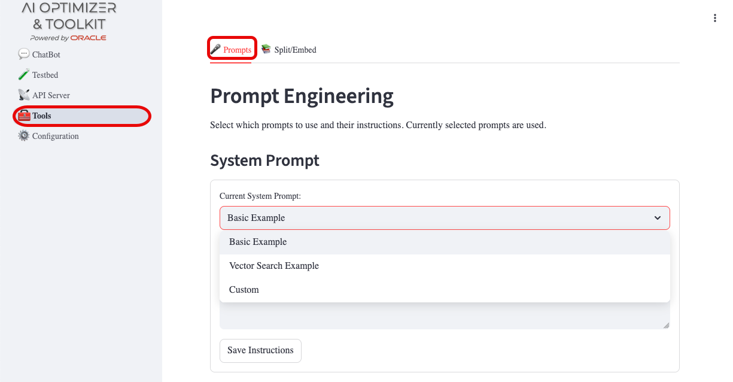Select Basic Example in the dropdown
This screenshot has height=382, width=733.
258,241
